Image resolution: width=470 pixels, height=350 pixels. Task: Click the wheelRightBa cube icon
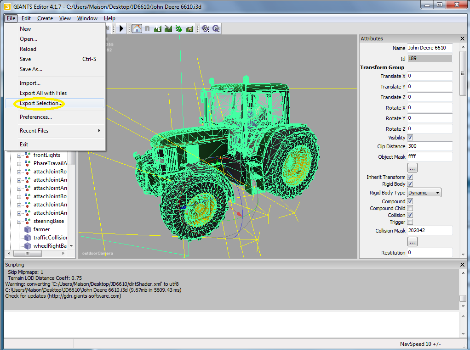click(28, 246)
